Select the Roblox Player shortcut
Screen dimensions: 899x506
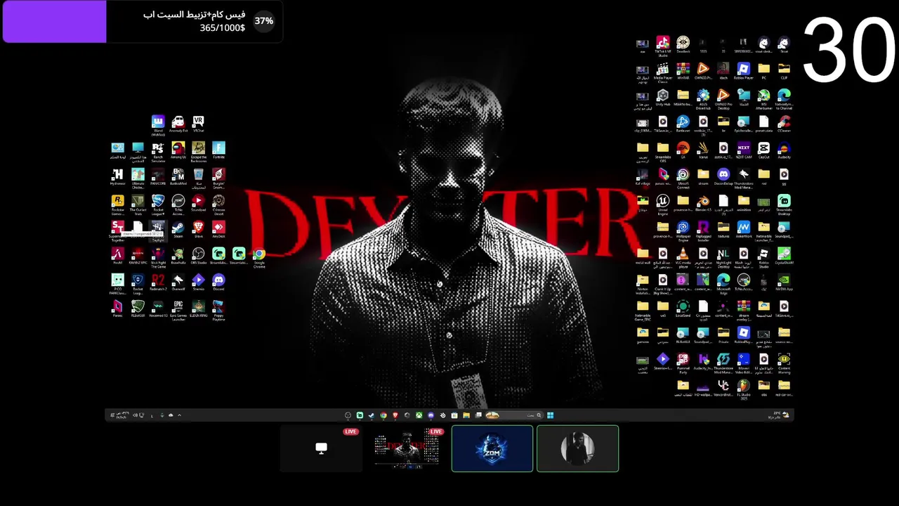click(743, 72)
